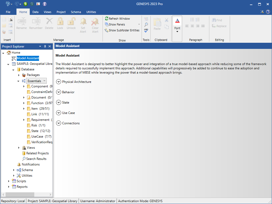
Task: Select the UseCase (7/7) folder
Action: 41,137
